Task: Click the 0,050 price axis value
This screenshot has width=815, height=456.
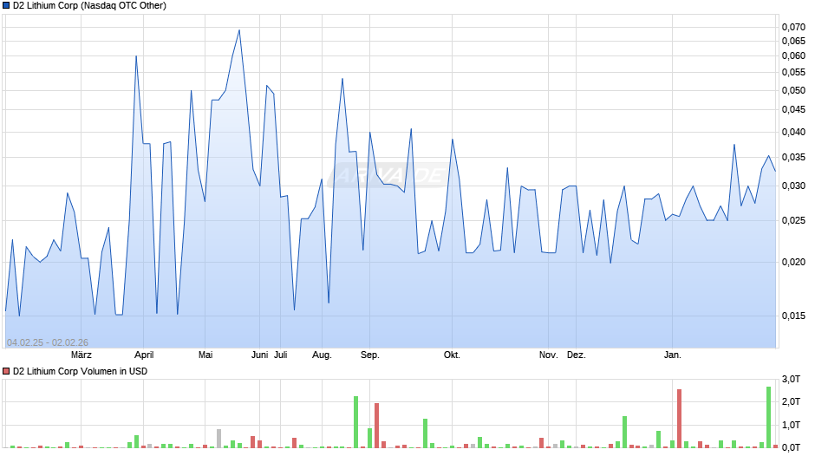Action: point(793,90)
